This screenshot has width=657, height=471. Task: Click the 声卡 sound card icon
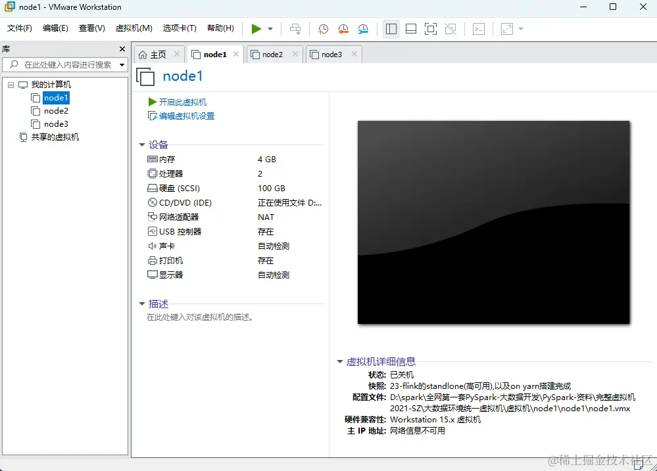coord(152,246)
